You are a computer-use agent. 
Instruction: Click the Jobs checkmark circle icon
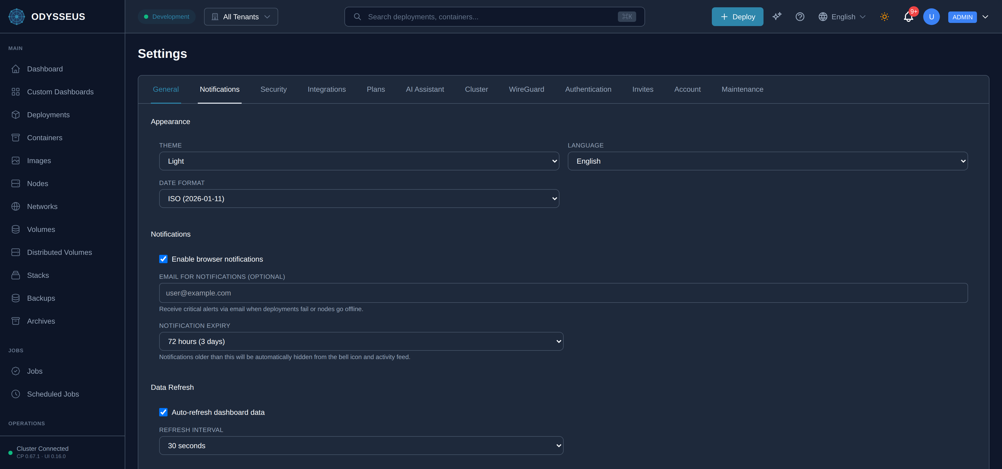coord(16,371)
